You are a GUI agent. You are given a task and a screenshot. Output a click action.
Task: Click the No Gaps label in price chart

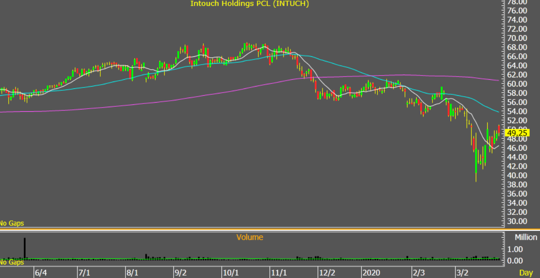coord(12,223)
